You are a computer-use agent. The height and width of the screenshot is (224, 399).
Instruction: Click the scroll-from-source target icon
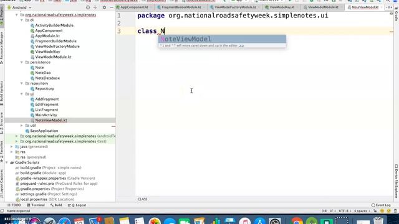click(x=88, y=7)
